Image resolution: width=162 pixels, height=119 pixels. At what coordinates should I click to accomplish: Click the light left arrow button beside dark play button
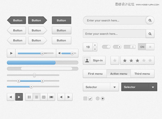tap(11, 97)
